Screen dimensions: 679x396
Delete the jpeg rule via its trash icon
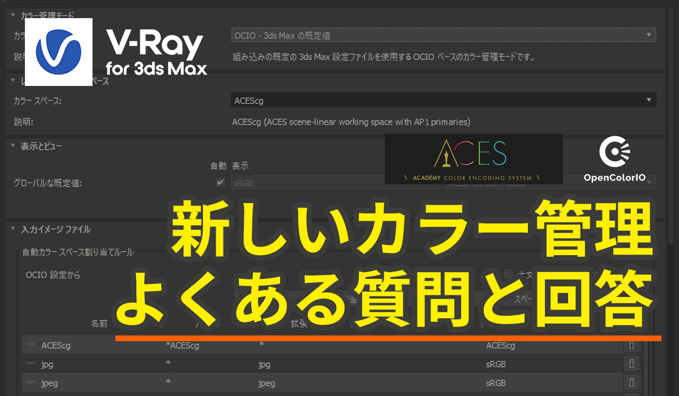[x=631, y=383]
